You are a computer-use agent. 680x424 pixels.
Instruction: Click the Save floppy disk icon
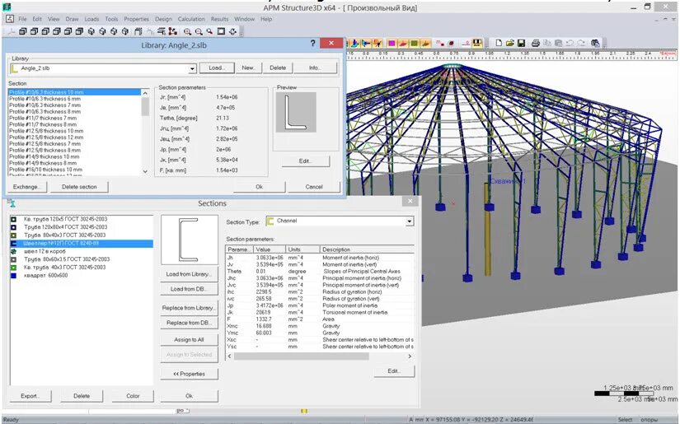tap(521, 43)
